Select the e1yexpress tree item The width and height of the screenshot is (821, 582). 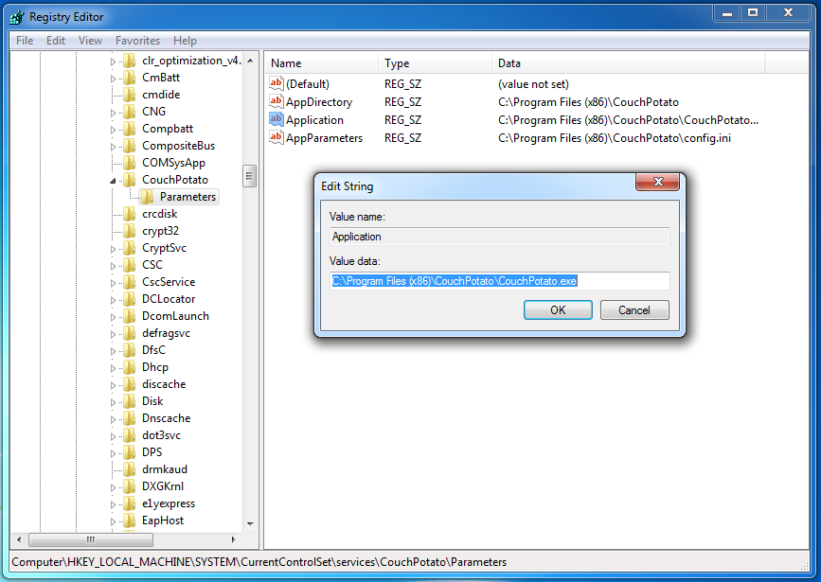click(x=169, y=503)
